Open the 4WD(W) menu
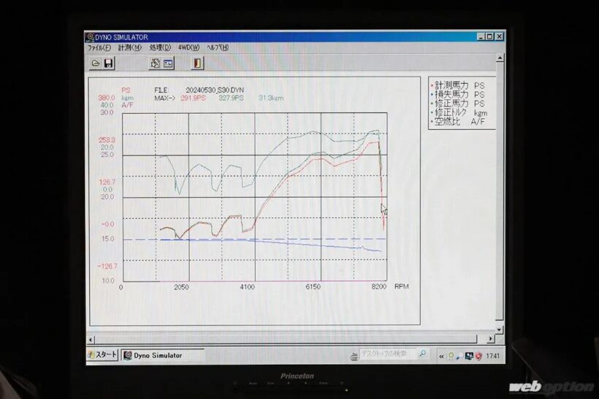This screenshot has width=599, height=399. [x=188, y=47]
